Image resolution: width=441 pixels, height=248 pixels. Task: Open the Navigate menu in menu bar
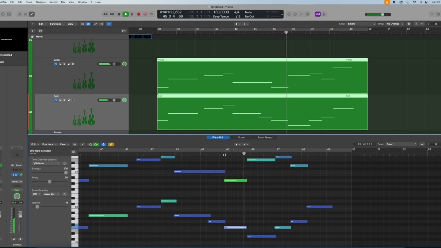pos(41,2)
